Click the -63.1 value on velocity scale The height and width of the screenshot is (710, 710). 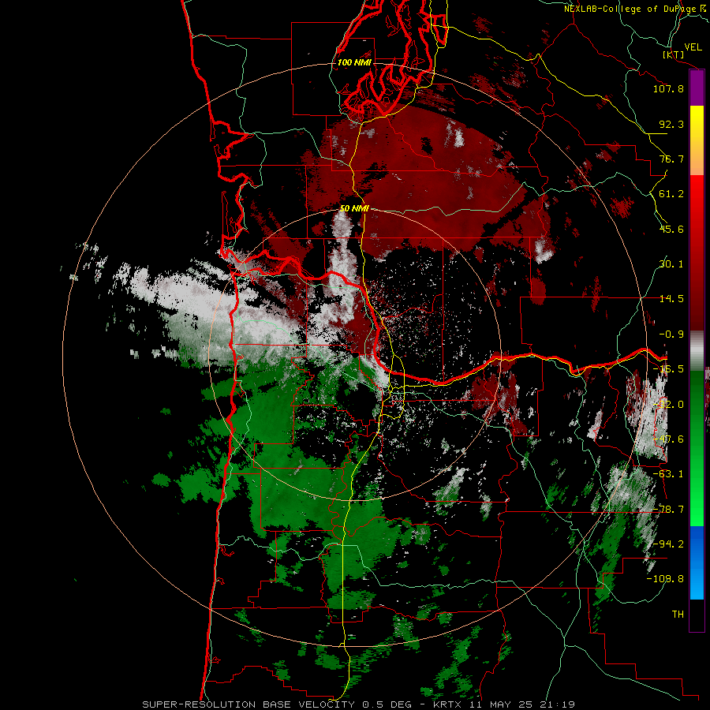668,474
